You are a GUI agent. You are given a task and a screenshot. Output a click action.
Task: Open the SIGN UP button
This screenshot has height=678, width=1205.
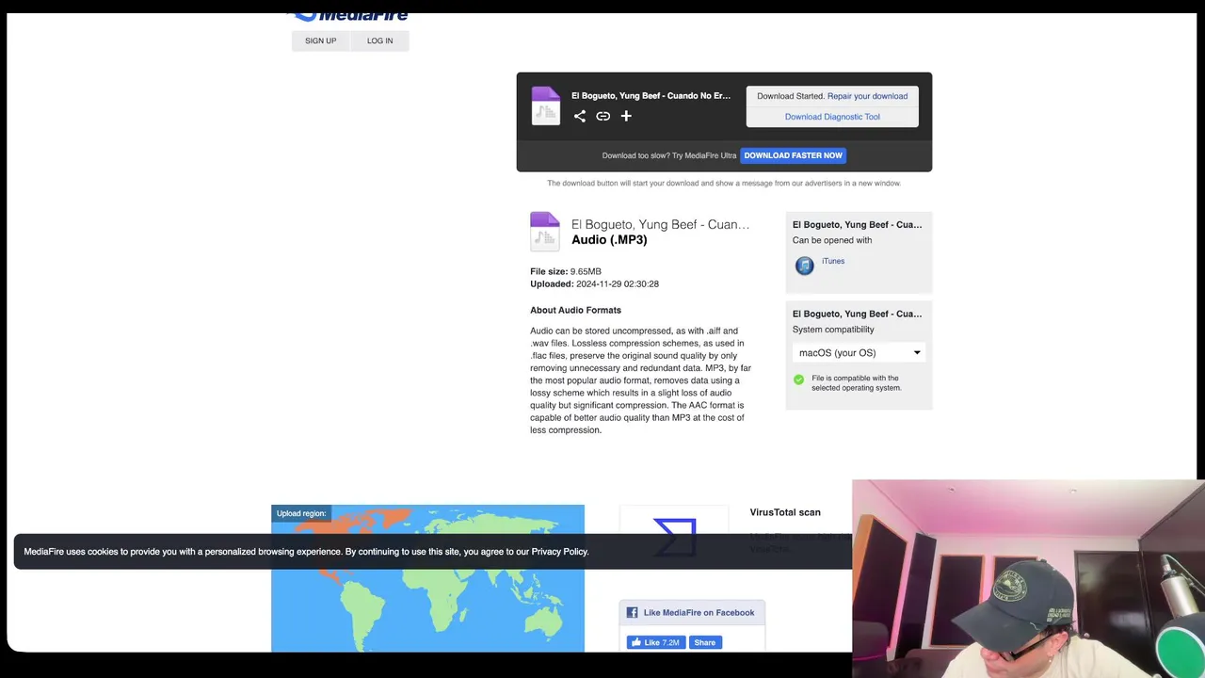pyautogui.click(x=320, y=40)
